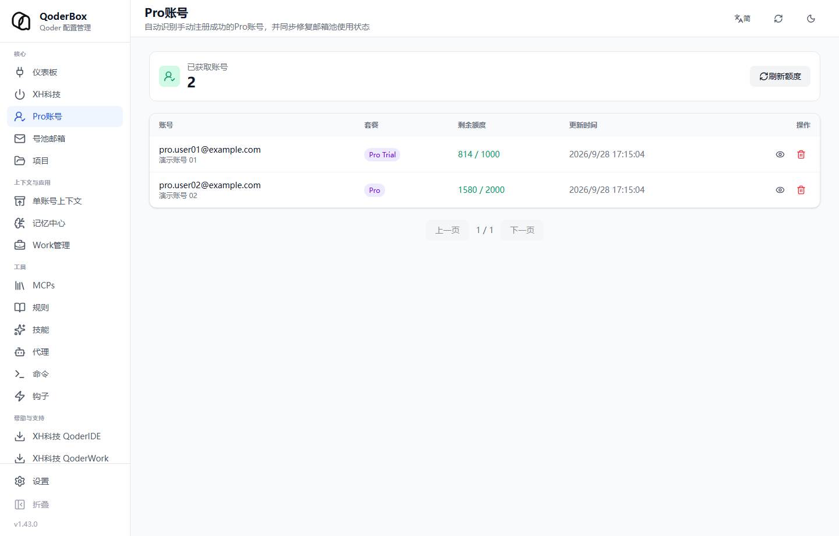Screen dimensions: 839x536
Task: Toggle dark mode moon icon
Action: 811,19
